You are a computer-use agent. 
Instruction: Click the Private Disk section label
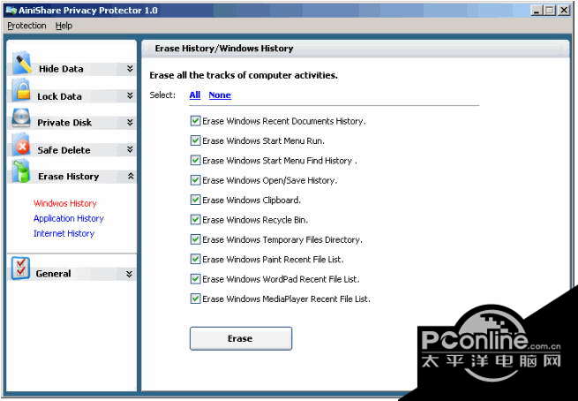coord(64,123)
